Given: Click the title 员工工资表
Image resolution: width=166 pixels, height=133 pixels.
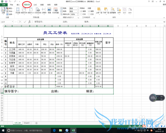Looking at the screenshot, I should [55, 33].
